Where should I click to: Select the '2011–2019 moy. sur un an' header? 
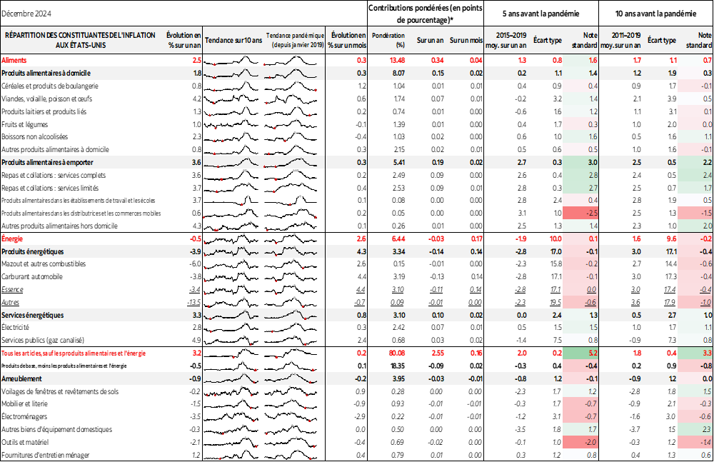pos(620,40)
